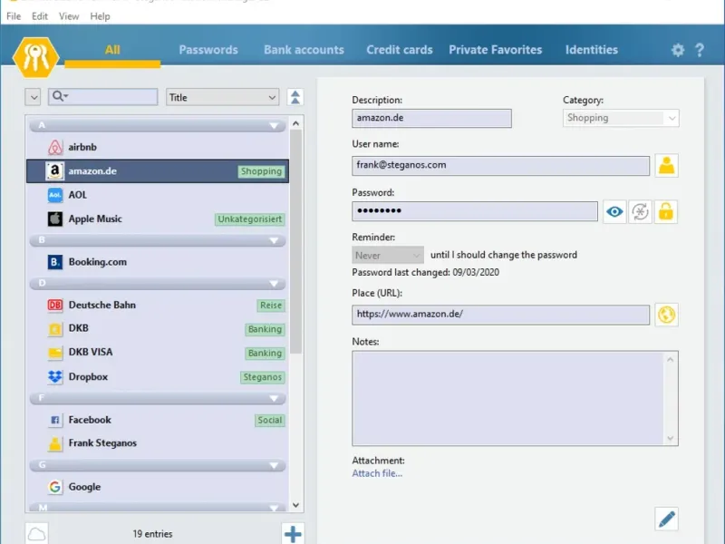The height and width of the screenshot is (544, 725).
Task: Click inside the Notes text area
Action: [x=507, y=398]
